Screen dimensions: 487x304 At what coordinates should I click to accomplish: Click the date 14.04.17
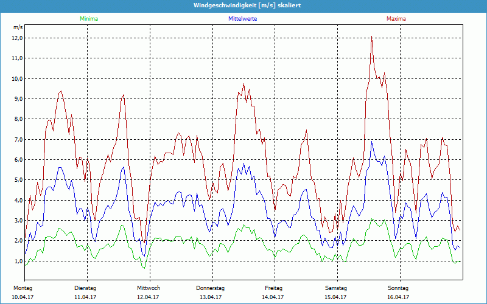pyautogui.click(x=273, y=297)
